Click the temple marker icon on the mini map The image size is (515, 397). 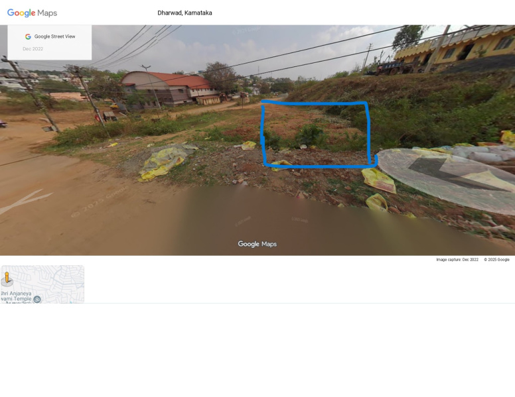click(x=37, y=300)
